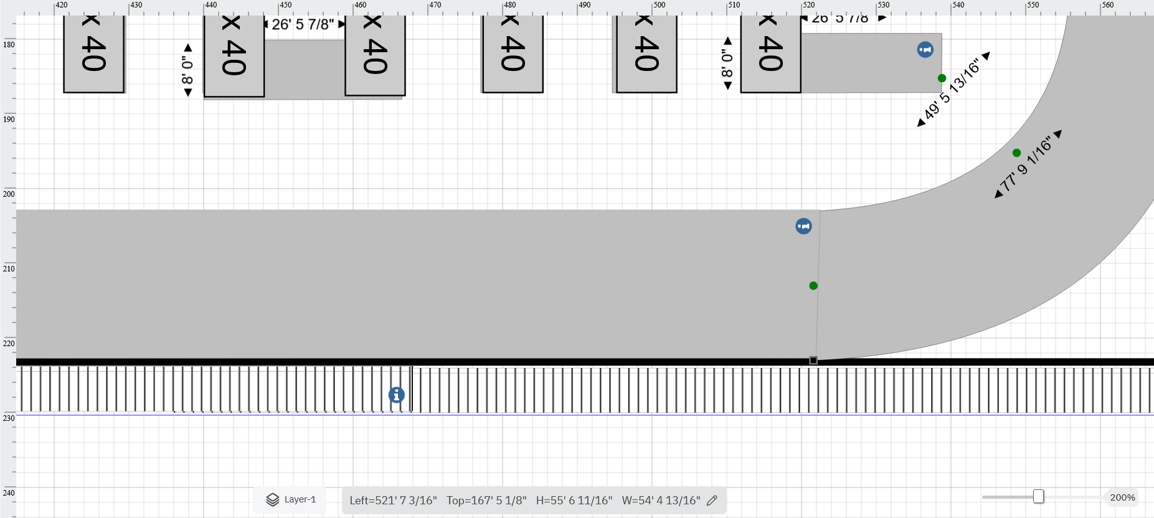Select the green handle at the road's curve junction
The width and height of the screenshot is (1154, 518).
813,286
